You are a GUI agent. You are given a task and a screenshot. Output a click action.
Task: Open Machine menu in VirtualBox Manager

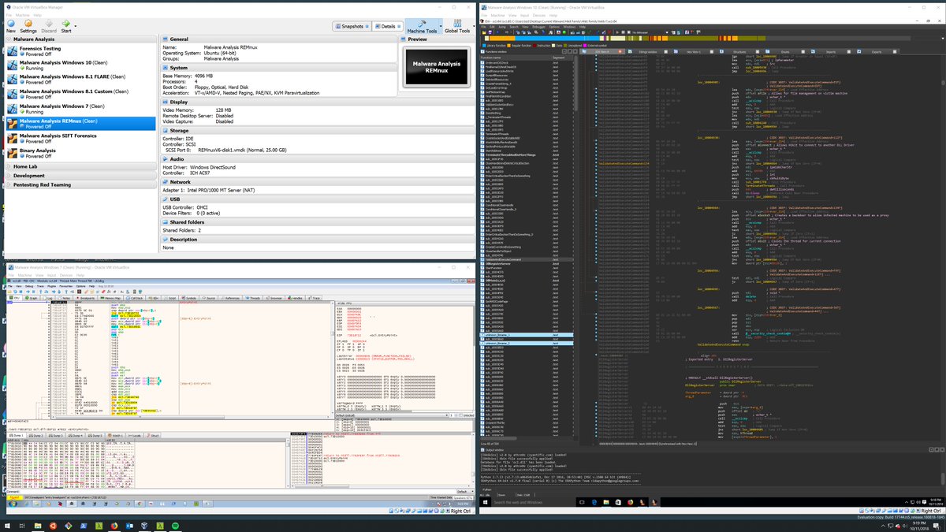coord(24,13)
